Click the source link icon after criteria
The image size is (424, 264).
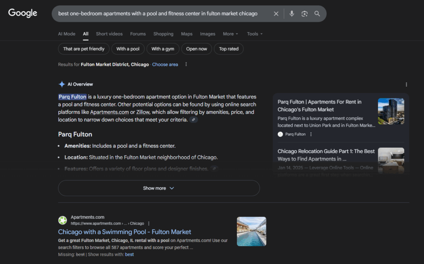pos(193,120)
